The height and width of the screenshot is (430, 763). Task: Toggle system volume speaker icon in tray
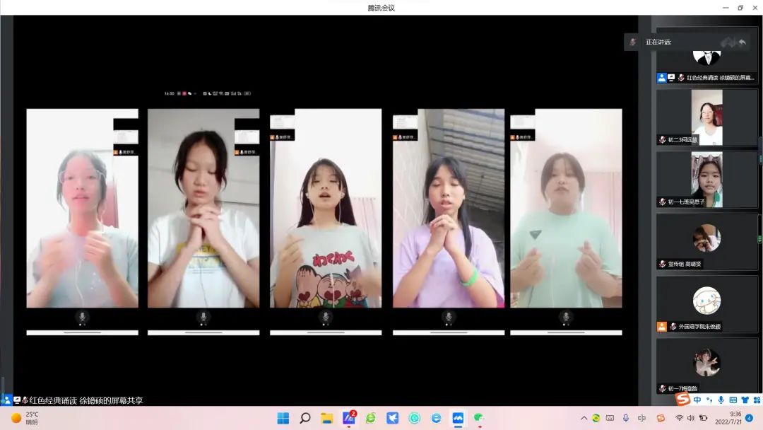coord(690,418)
